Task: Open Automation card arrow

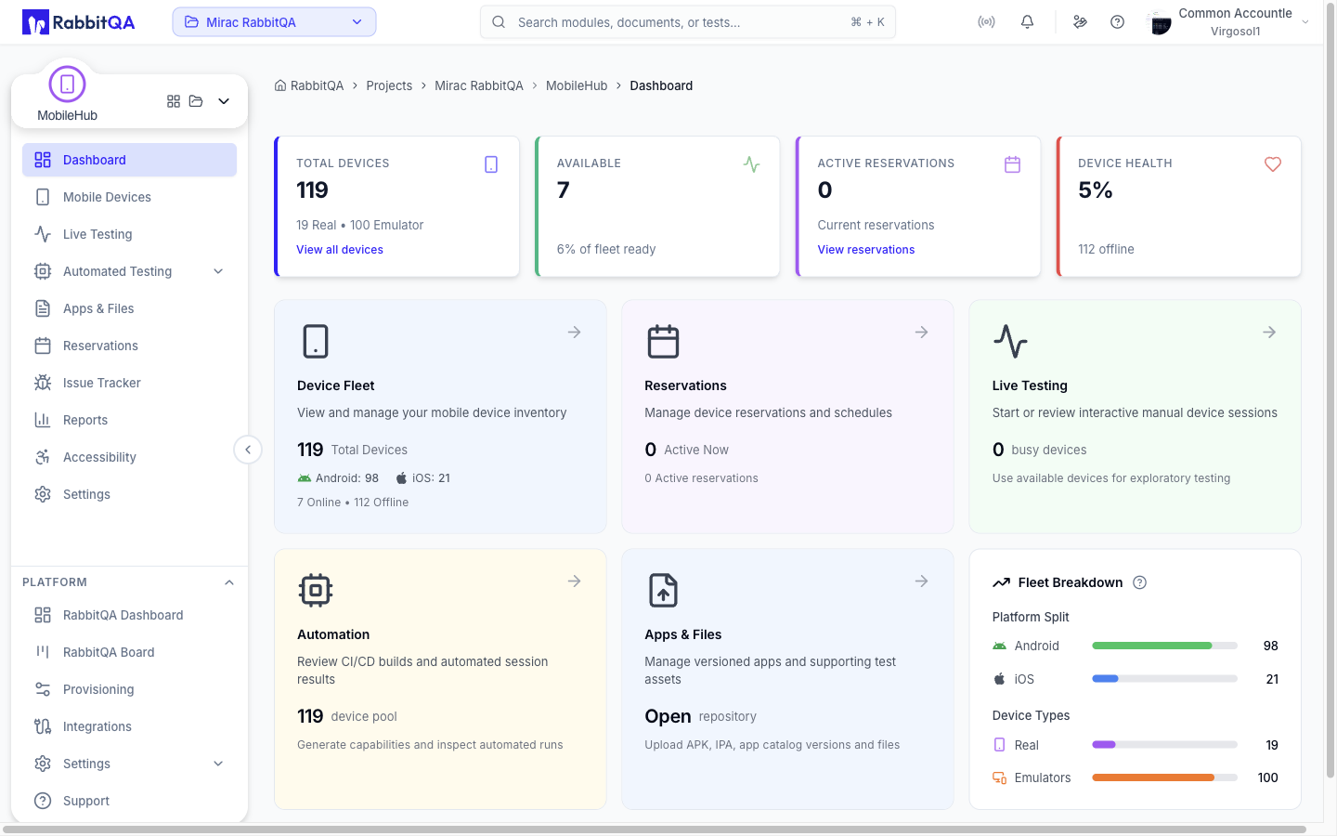Action: (x=575, y=581)
